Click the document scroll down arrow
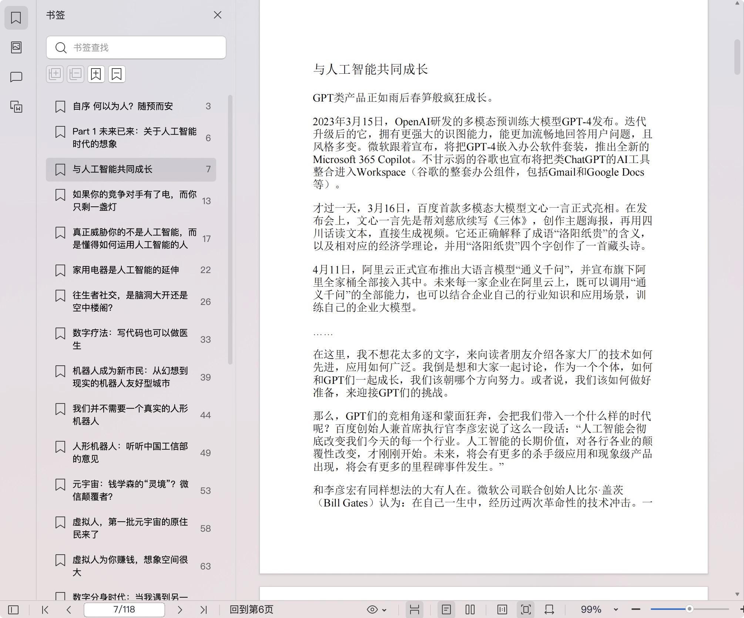Viewport: 744px width, 618px height. pyautogui.click(x=737, y=594)
